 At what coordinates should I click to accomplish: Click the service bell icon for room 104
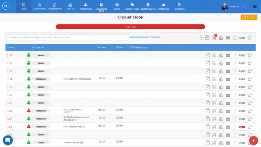[221, 79]
